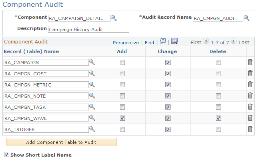Click Add Component Table to Audit button
Image resolution: width=257 pixels, height=159 pixels.
pyautogui.click(x=61, y=142)
